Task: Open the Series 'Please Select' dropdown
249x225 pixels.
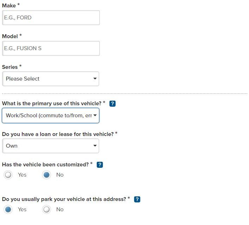Action: [50, 79]
